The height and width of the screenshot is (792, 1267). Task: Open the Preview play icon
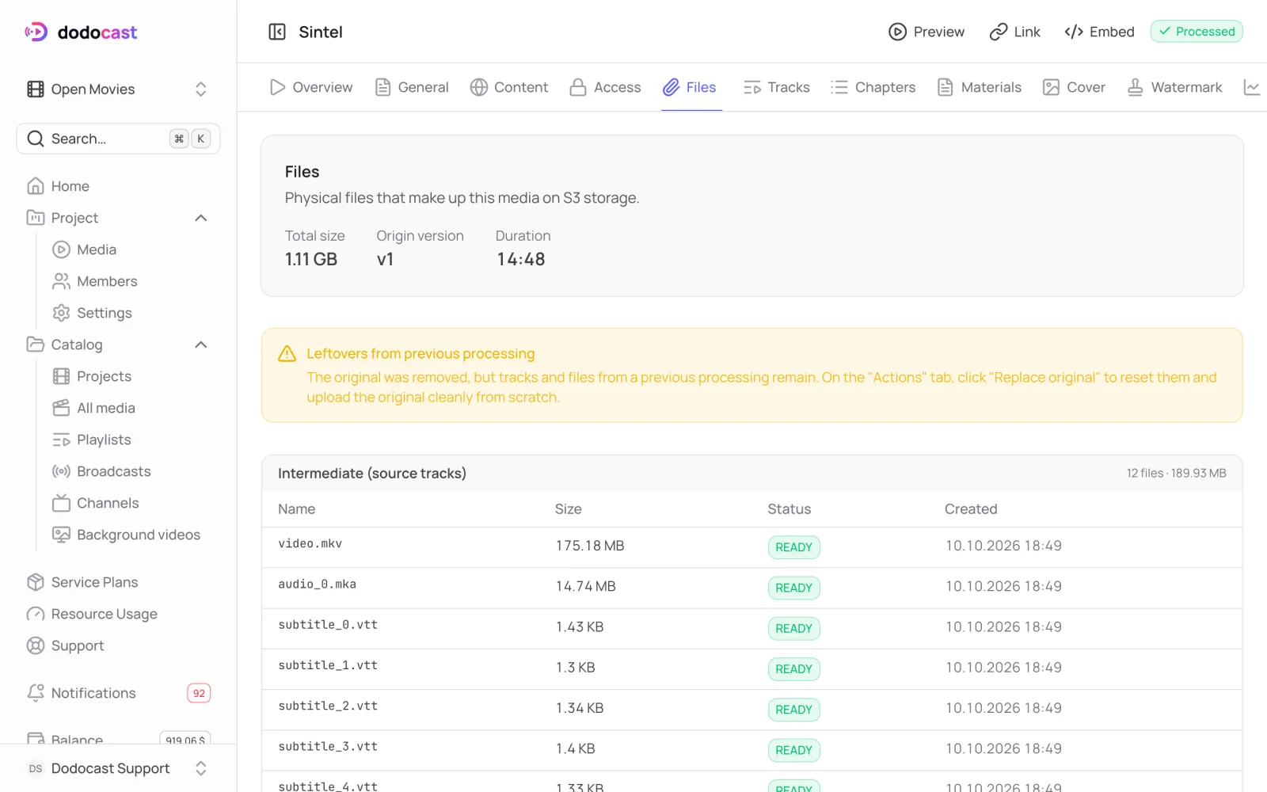pos(897,32)
